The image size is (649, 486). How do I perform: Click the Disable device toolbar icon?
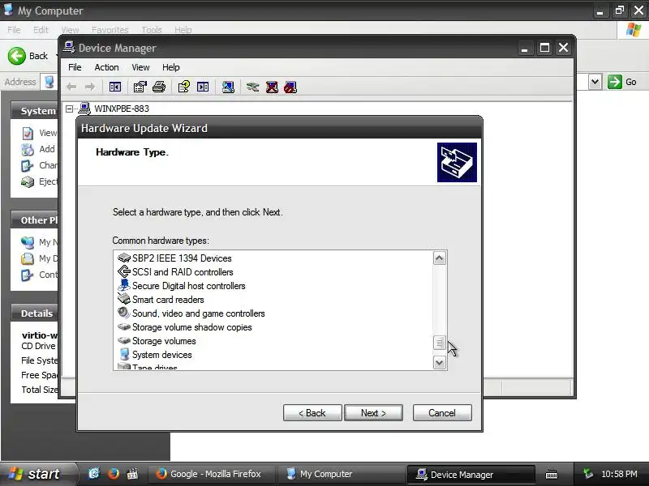(x=290, y=87)
